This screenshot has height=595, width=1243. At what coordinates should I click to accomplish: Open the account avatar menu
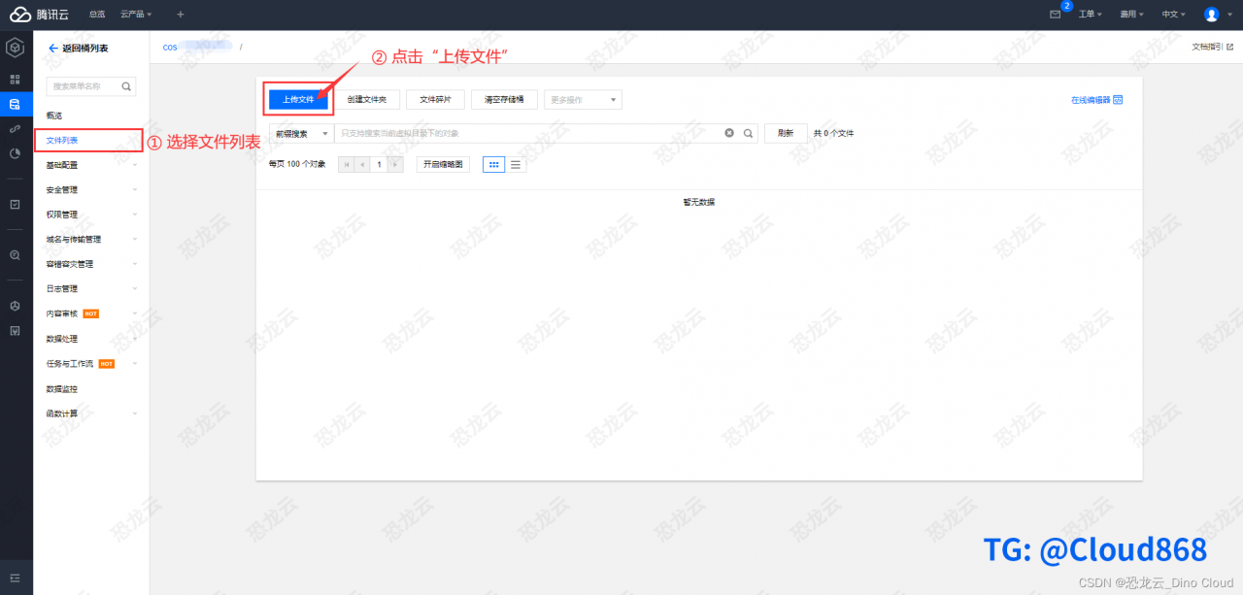(x=1209, y=14)
